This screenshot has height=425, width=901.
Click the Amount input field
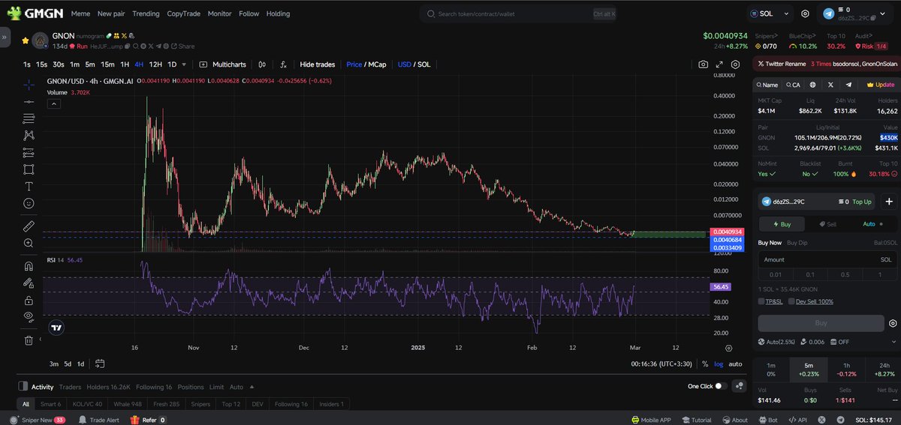827,259
